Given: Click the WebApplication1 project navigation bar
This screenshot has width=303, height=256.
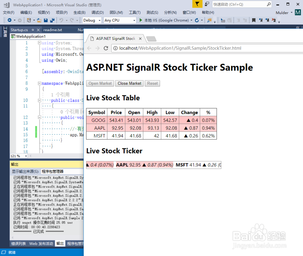Looking at the screenshot, I should [x=47, y=36].
